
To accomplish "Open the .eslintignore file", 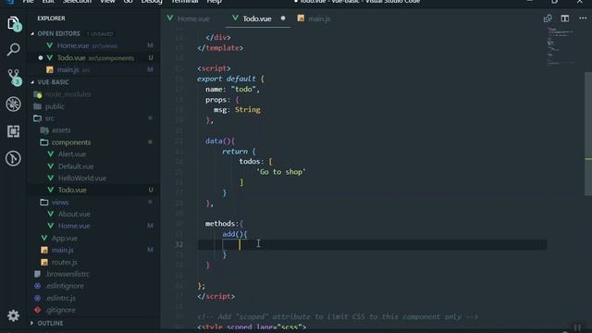I will coord(65,286).
